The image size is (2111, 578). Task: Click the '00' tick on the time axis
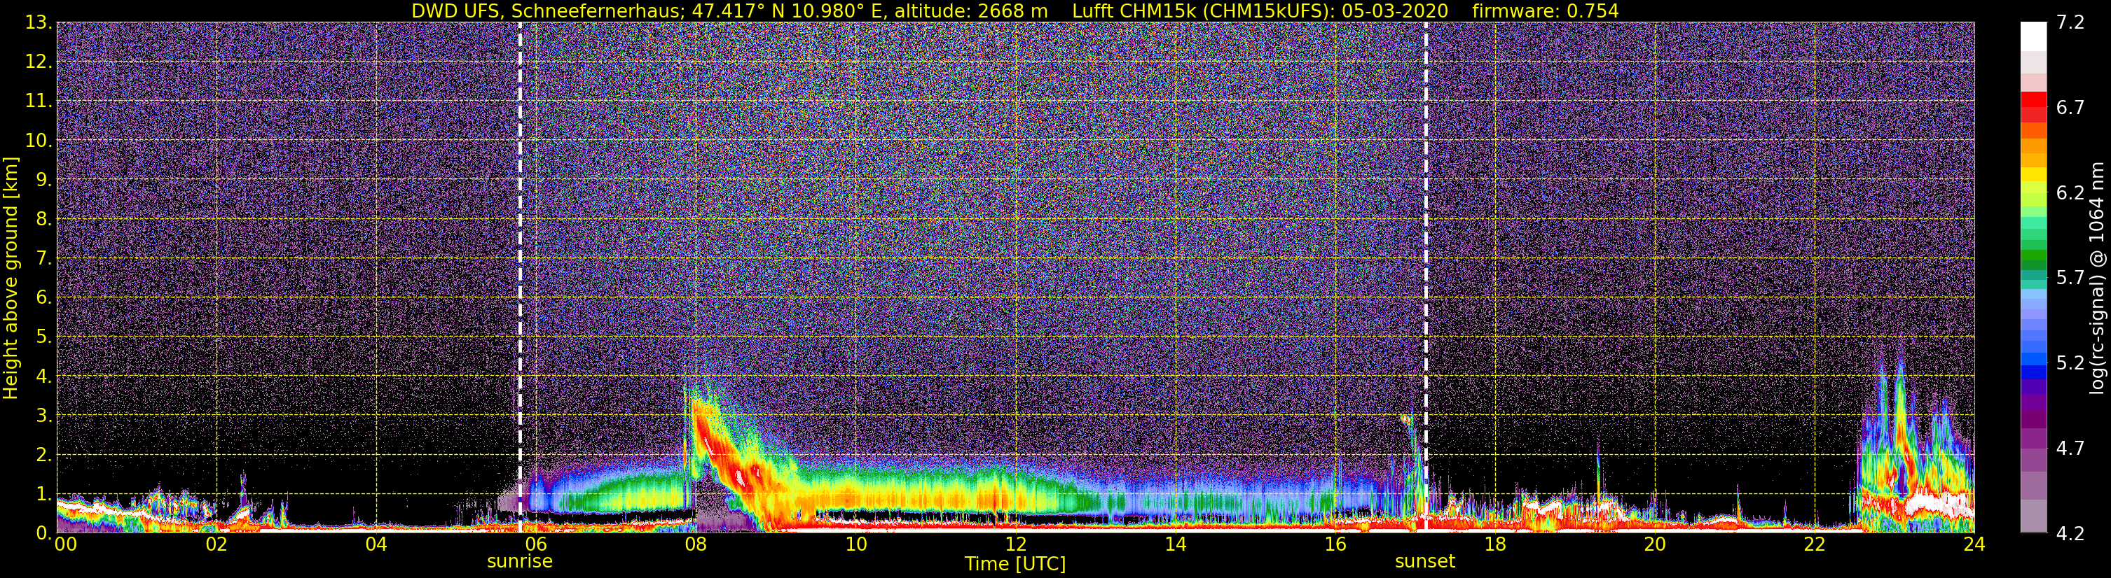pos(66,544)
